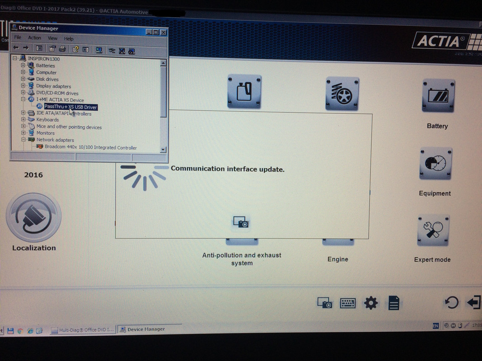
Task: Click the Engine label
Action: point(337,259)
